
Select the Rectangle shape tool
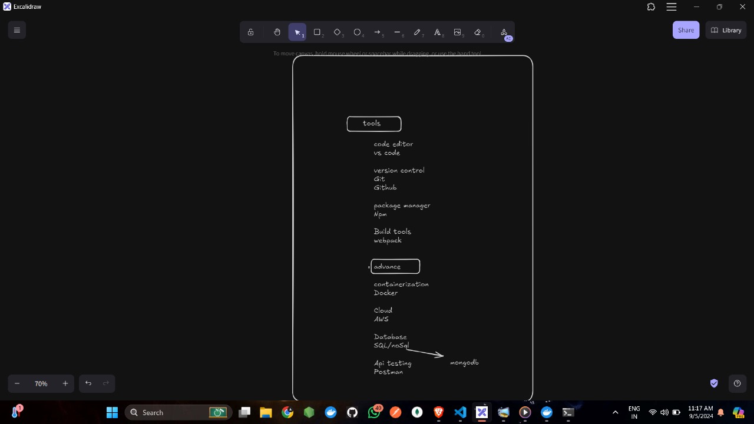pos(317,32)
